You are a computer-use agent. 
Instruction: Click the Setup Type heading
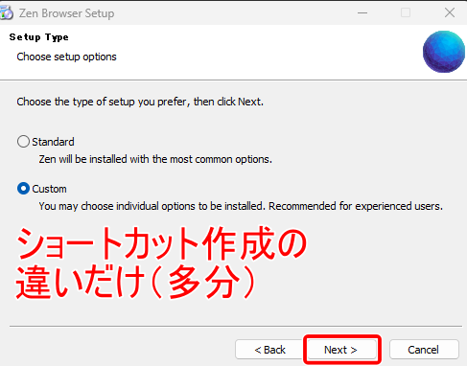coord(38,37)
